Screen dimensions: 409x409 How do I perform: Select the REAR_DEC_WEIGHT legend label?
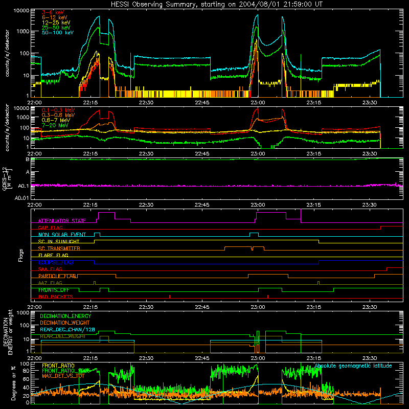pos(62,336)
